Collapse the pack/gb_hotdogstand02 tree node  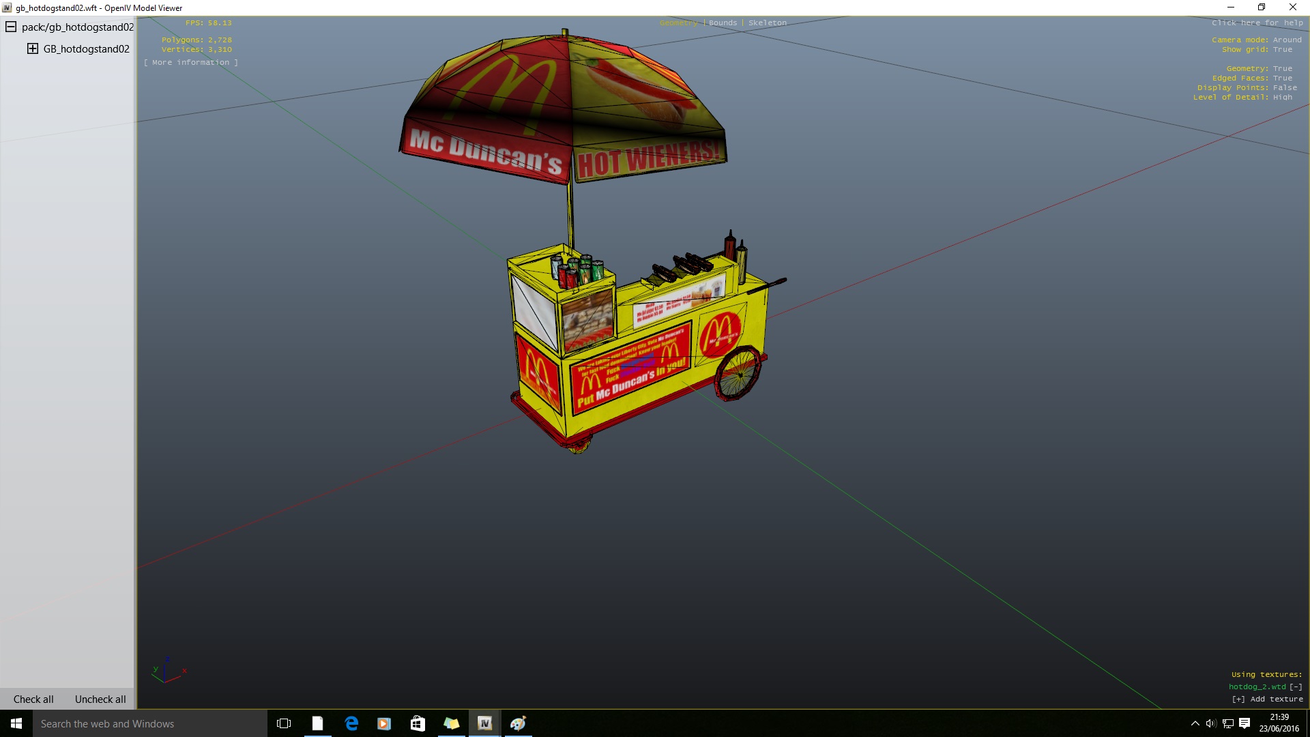pyautogui.click(x=11, y=27)
